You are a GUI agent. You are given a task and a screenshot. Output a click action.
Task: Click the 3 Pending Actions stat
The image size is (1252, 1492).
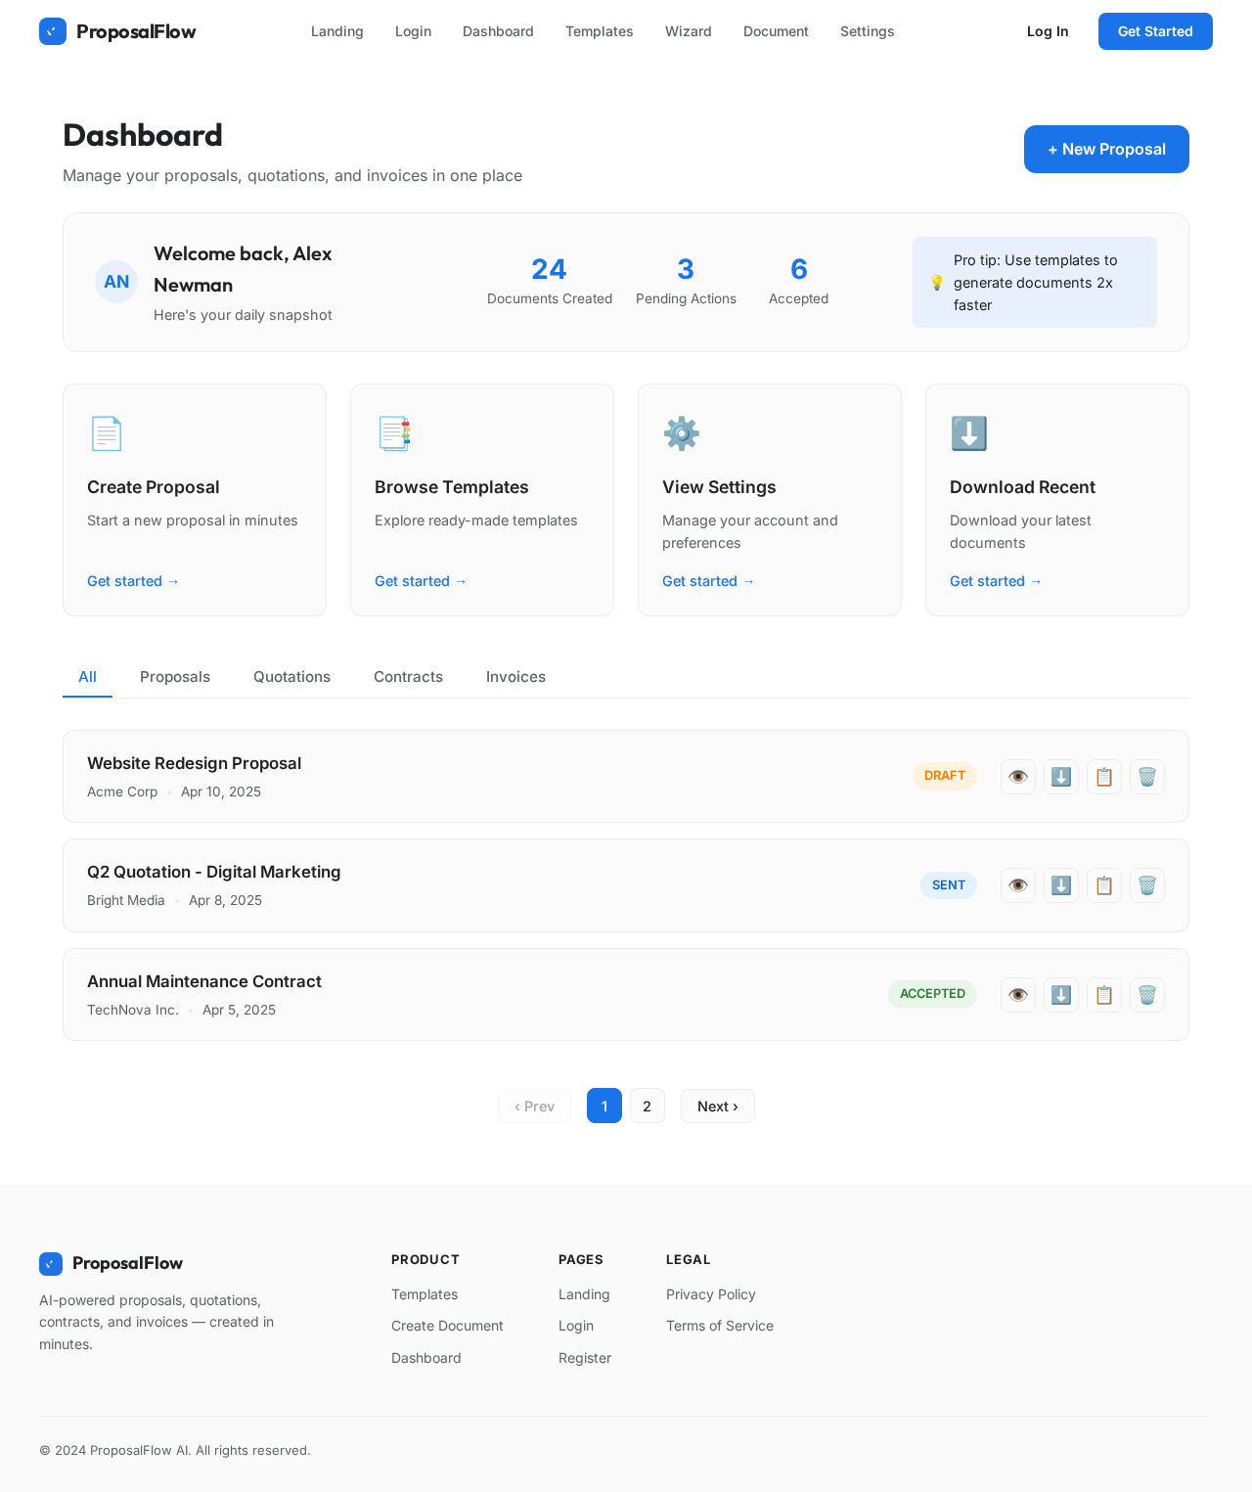pyautogui.click(x=686, y=282)
